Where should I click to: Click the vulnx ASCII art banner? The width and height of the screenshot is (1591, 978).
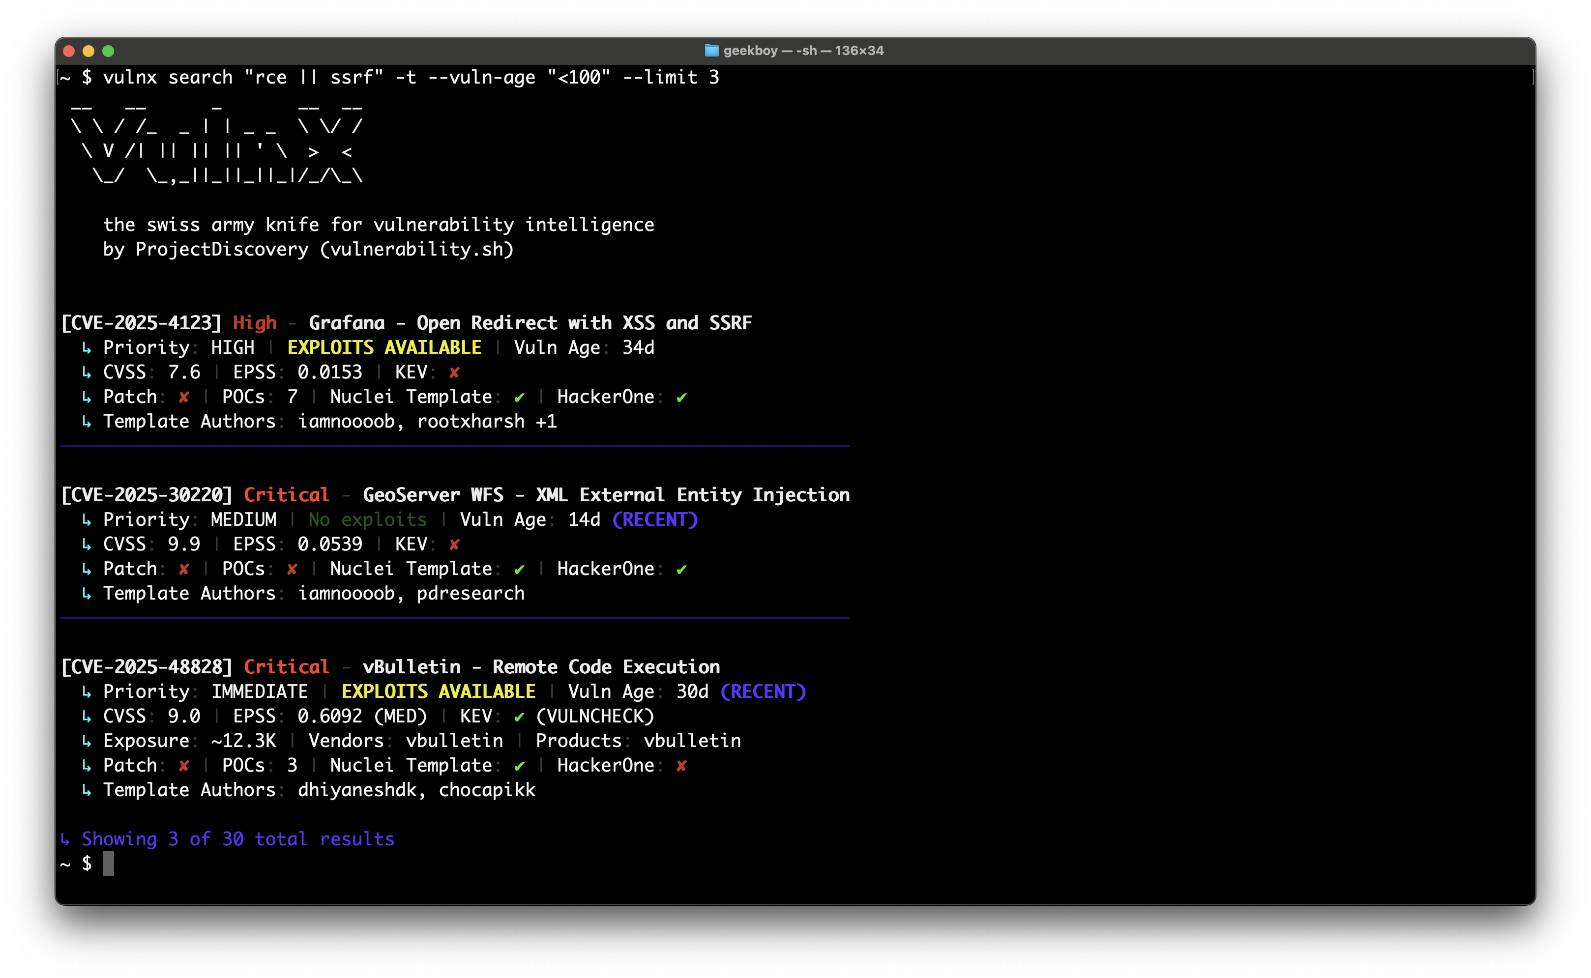(217, 145)
